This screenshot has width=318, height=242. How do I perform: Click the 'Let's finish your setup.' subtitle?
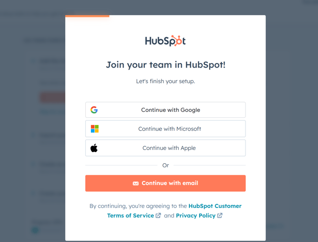click(x=165, y=81)
